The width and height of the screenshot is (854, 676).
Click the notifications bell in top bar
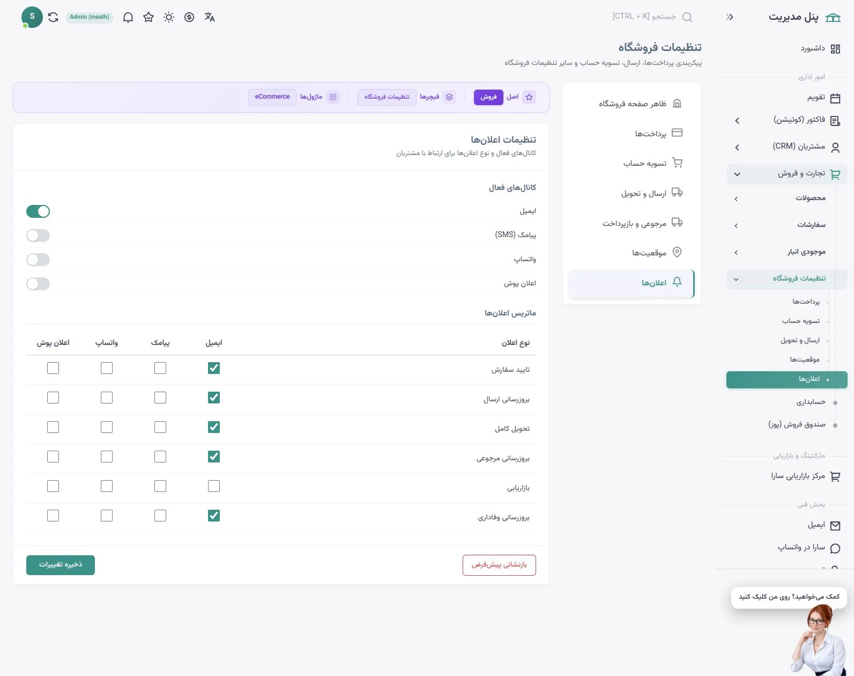pos(128,17)
